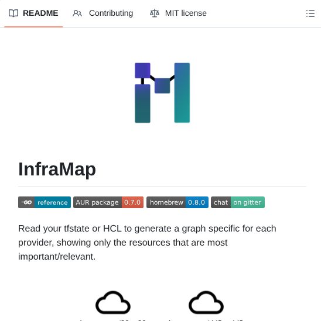Open the MIT license tab

click(178, 13)
